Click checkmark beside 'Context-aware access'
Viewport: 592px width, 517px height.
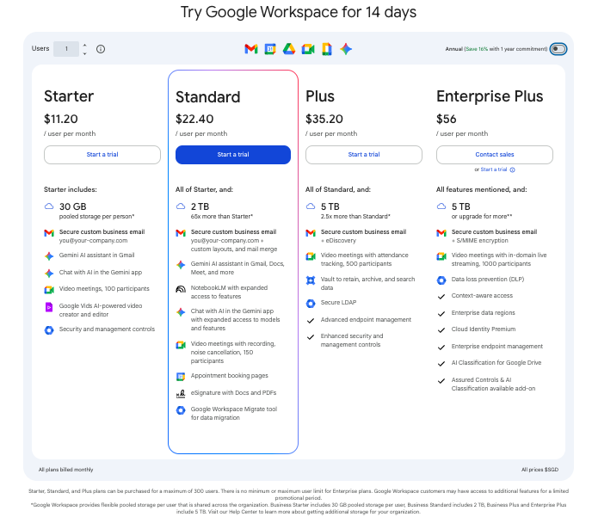[441, 297]
